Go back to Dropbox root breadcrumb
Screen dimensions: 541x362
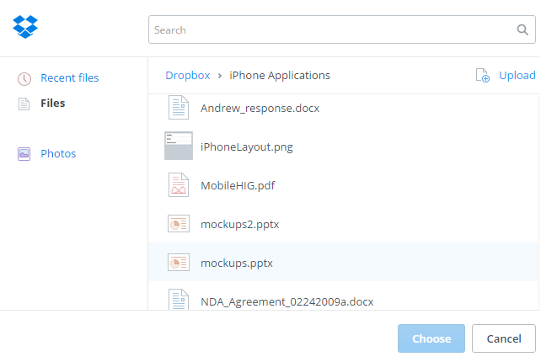[x=188, y=75]
